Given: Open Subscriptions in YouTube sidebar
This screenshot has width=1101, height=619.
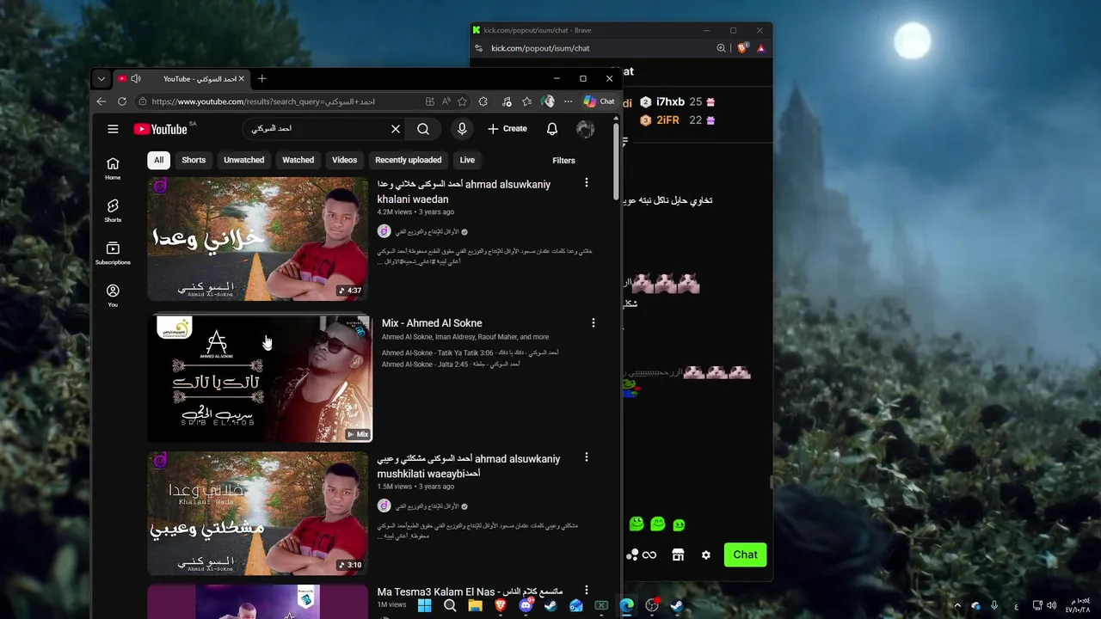Looking at the screenshot, I should coord(113,253).
